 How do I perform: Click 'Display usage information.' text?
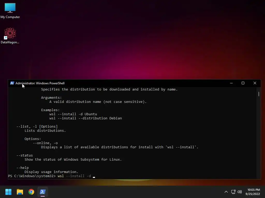[x=51, y=172]
